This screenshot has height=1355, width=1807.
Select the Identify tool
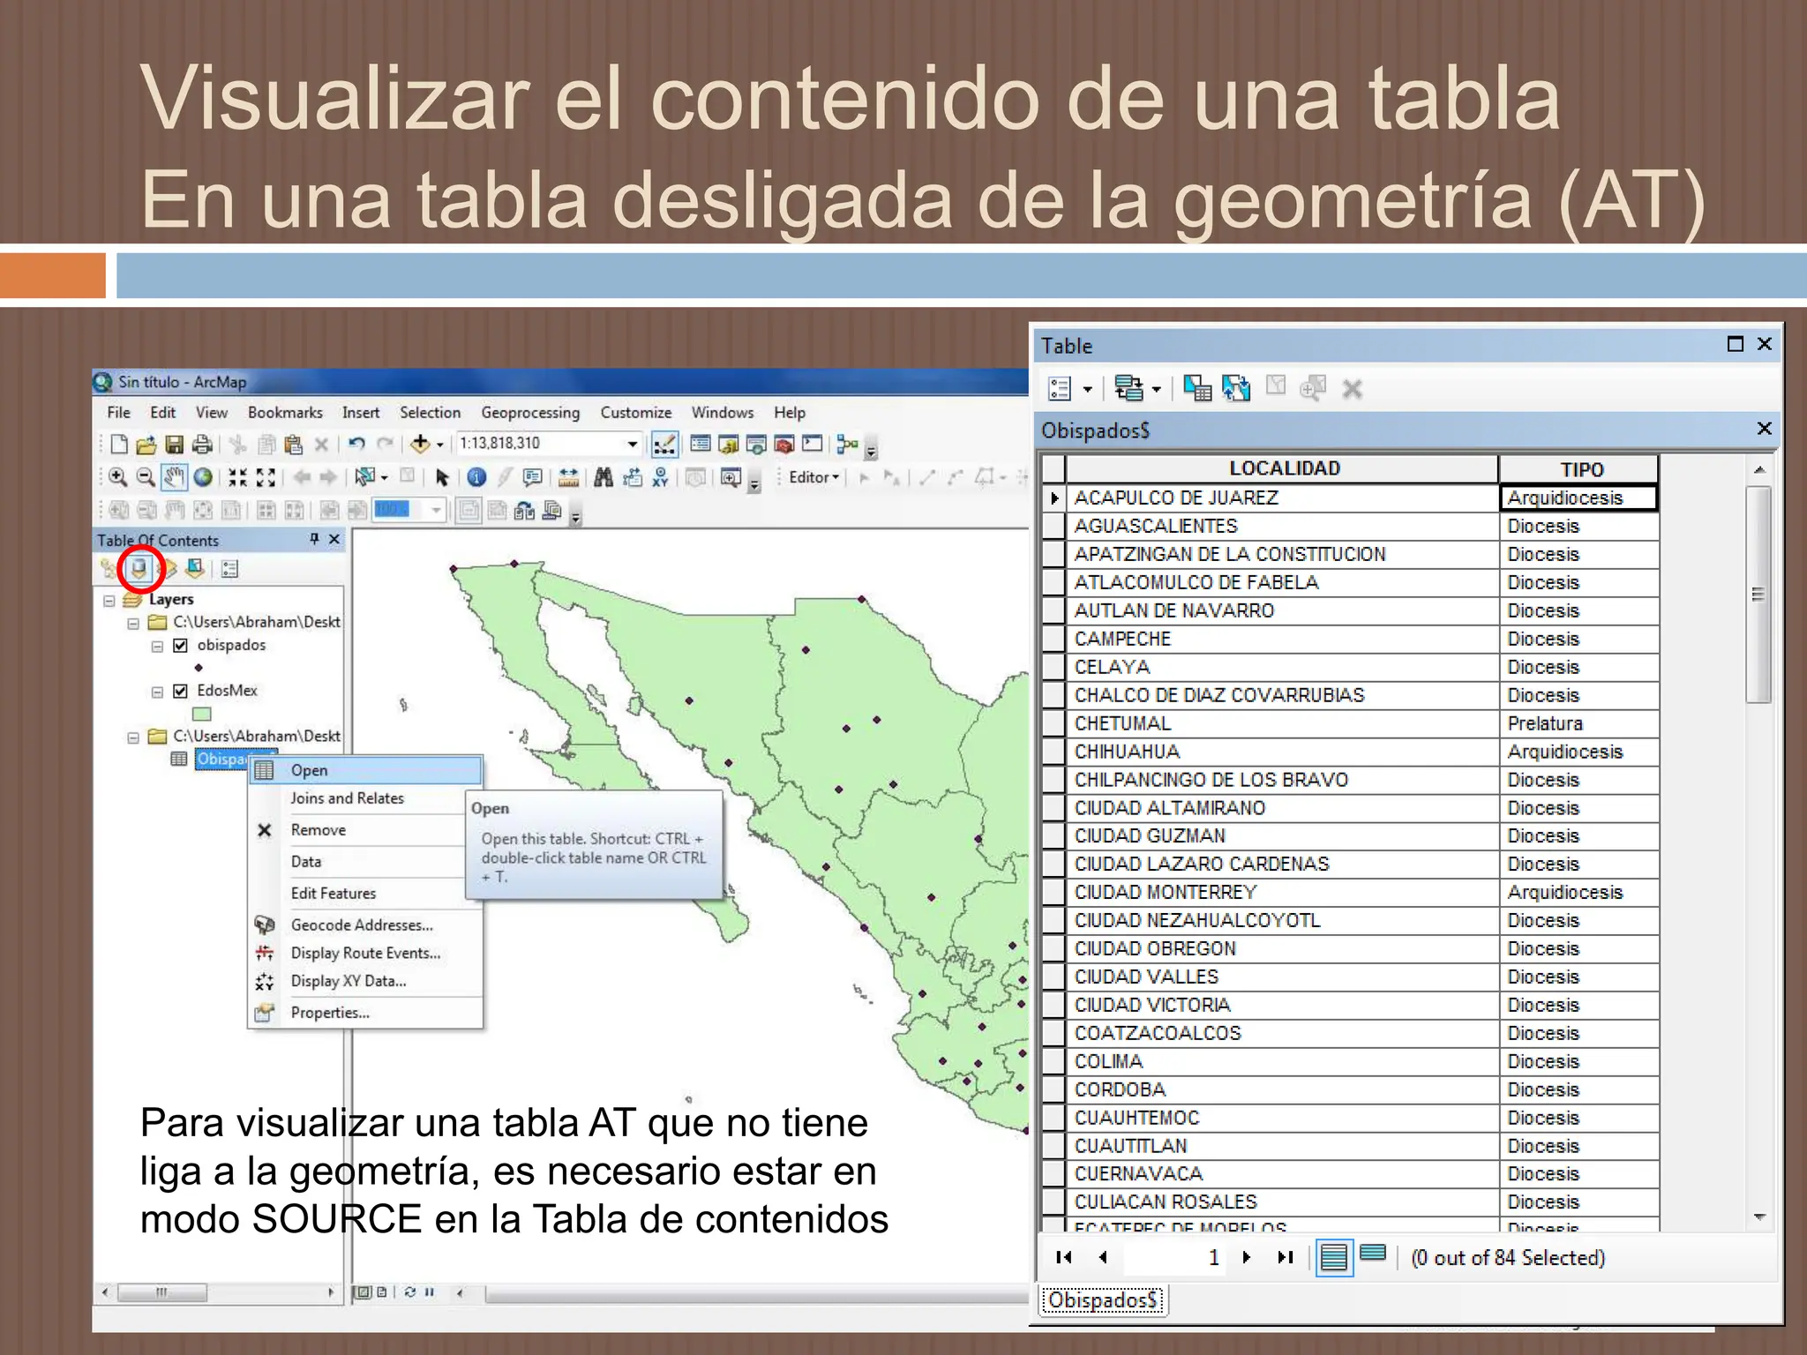(476, 477)
